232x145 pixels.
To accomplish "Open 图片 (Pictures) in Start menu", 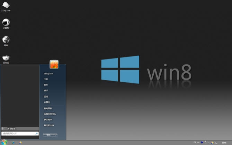I will [x=46, y=85].
